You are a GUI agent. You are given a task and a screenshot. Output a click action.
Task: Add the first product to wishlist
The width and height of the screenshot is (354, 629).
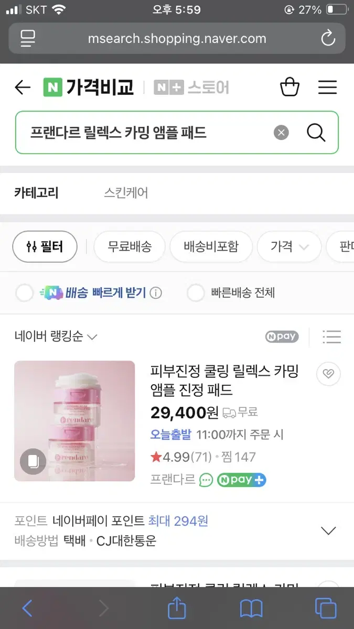point(328,374)
